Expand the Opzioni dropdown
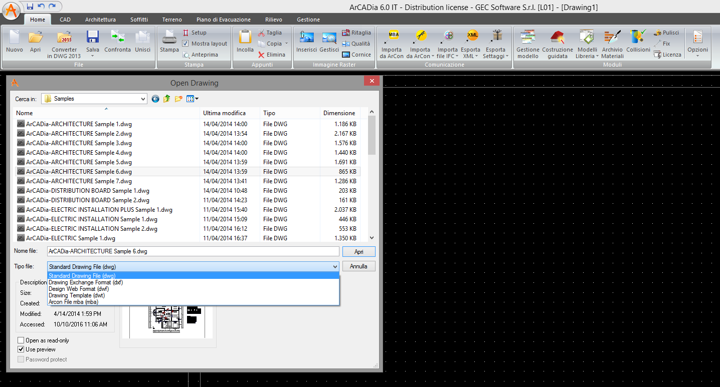The width and height of the screenshot is (720, 387). pos(697,56)
